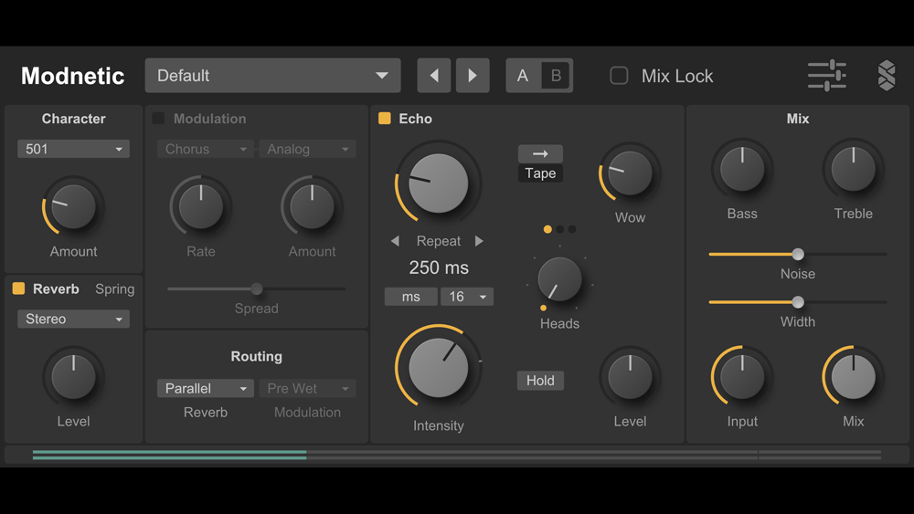Click the Modulation Amount knob

pyautogui.click(x=312, y=207)
